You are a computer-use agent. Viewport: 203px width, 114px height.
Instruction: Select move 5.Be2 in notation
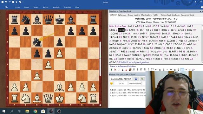click(x=112, y=30)
